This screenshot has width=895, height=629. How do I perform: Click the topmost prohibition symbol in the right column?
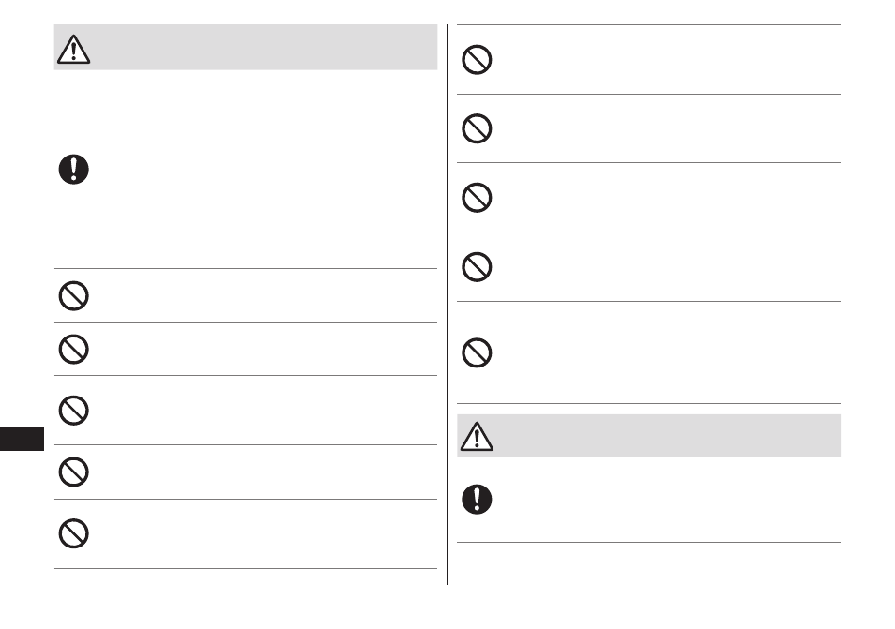477,59
